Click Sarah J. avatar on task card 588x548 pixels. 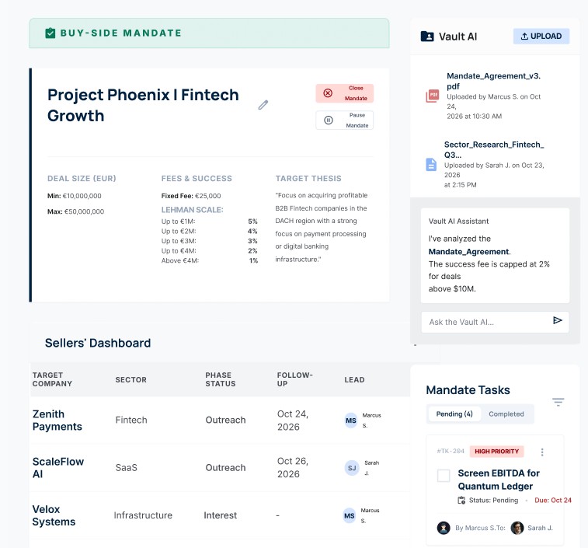click(x=517, y=528)
